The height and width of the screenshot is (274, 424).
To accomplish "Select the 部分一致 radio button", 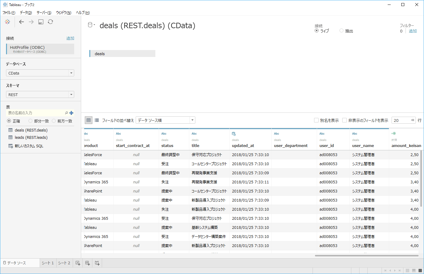I will [30, 121].
